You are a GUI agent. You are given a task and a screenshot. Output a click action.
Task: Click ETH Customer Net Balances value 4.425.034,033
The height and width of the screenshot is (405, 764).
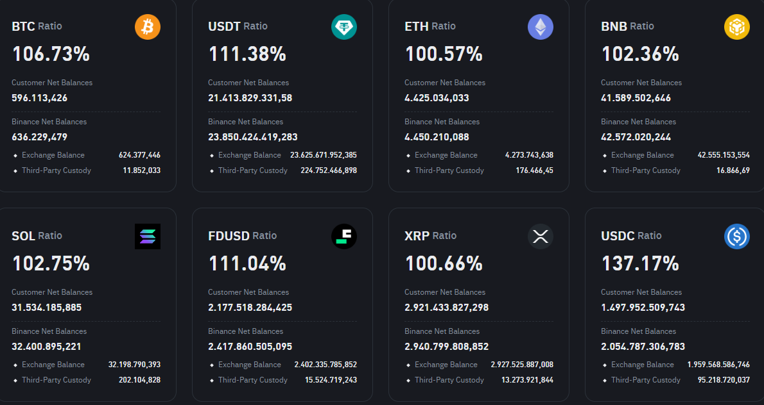[x=437, y=98]
